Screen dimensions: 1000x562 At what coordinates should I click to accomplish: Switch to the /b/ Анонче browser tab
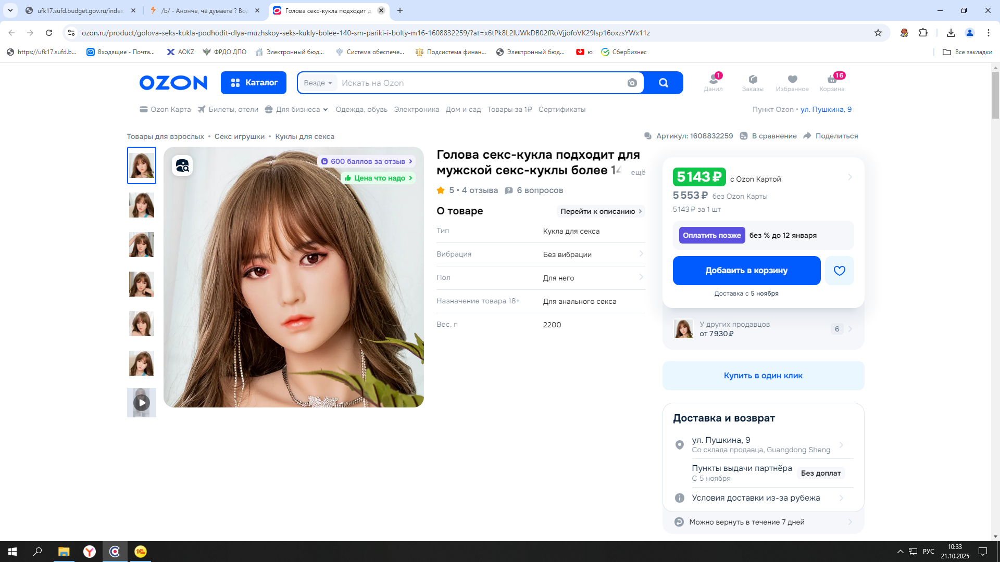205,10
